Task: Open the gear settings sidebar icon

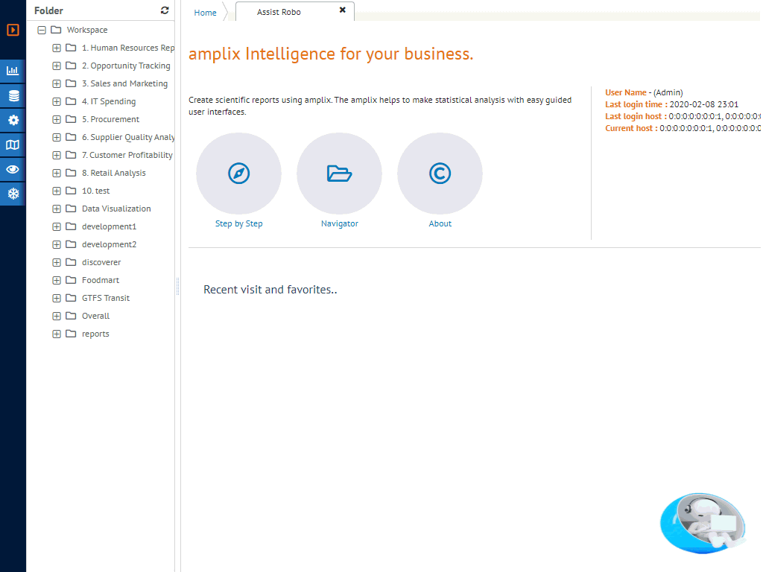Action: point(13,120)
